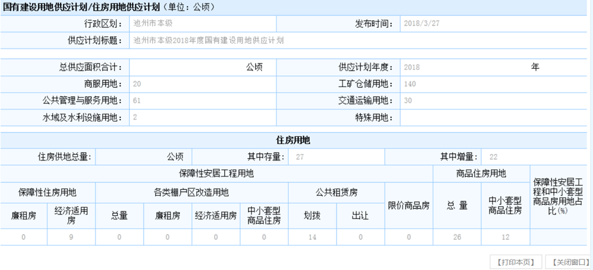The height and width of the screenshot is (270, 593).
Task: Click the 划拨 cell with value 14
Action: [x=312, y=237]
